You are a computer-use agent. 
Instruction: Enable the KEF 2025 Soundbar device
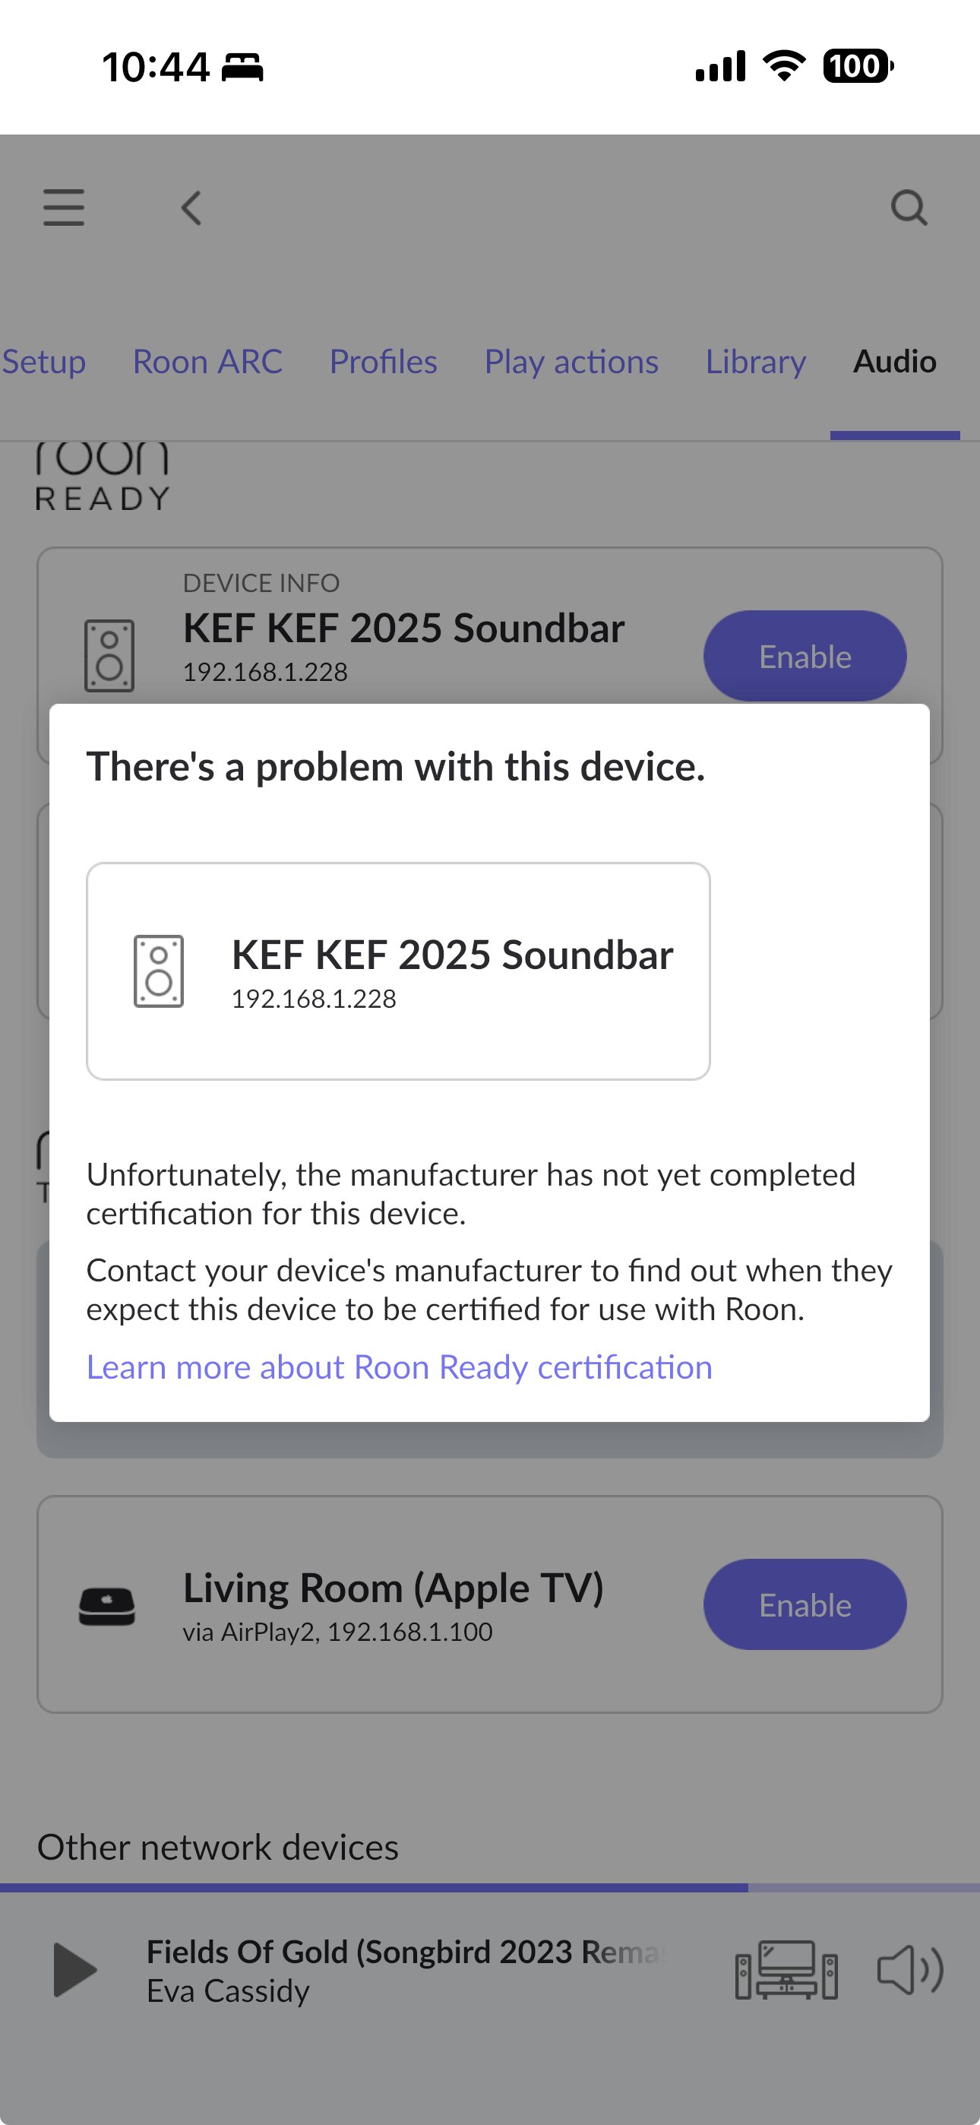tap(805, 657)
